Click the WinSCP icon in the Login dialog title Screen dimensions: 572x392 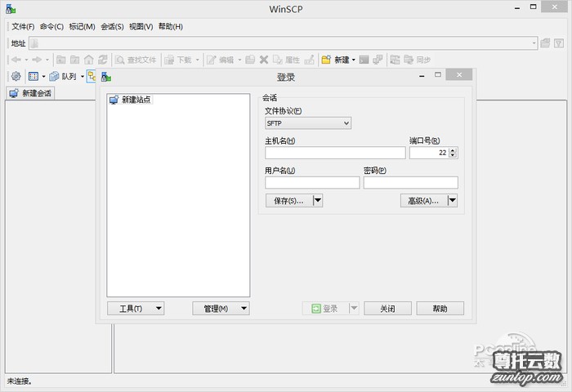click(106, 77)
